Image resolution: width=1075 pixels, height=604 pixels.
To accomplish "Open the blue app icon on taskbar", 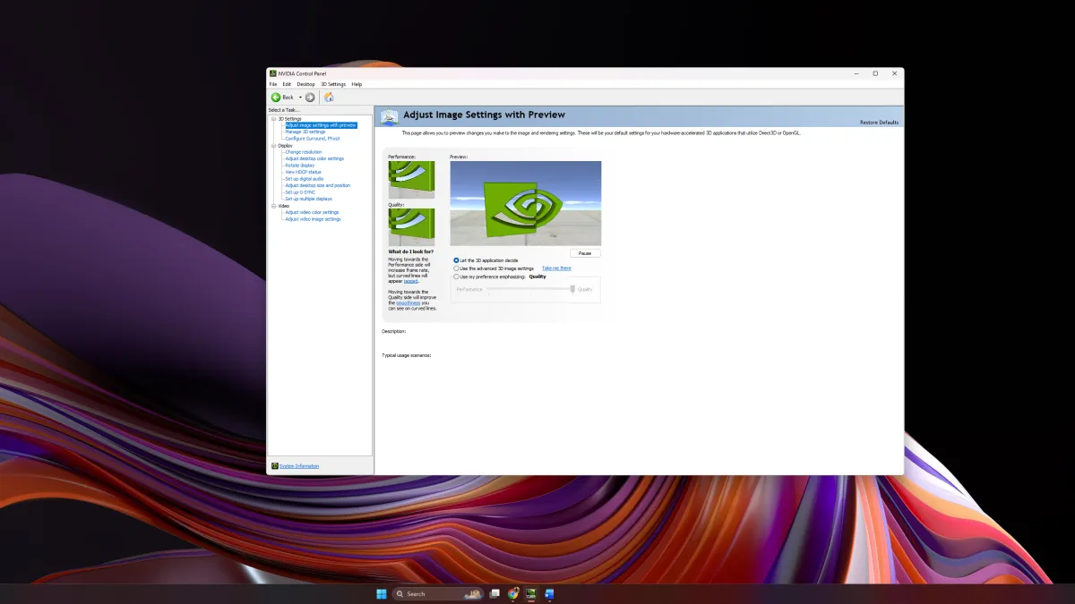I will click(550, 593).
